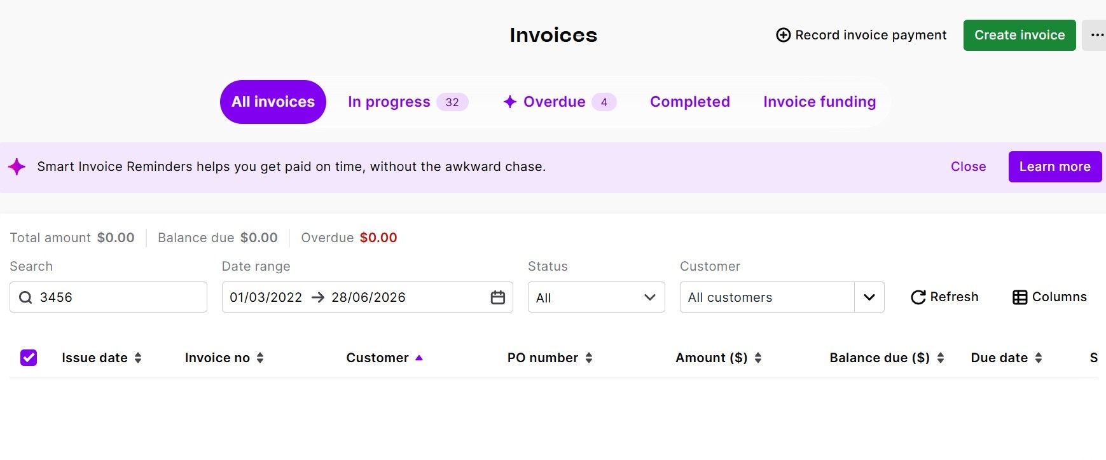Click the Refresh button label
Viewport: 1106px width, 460px height.
954,297
